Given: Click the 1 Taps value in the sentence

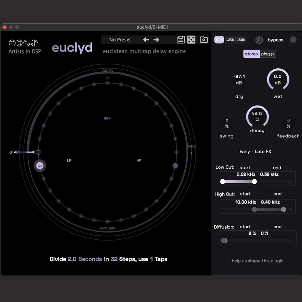Looking at the screenshot, I should (x=151, y=259).
